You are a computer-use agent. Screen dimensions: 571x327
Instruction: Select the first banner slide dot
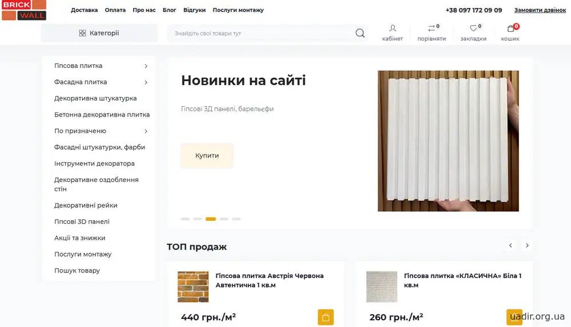pos(185,219)
